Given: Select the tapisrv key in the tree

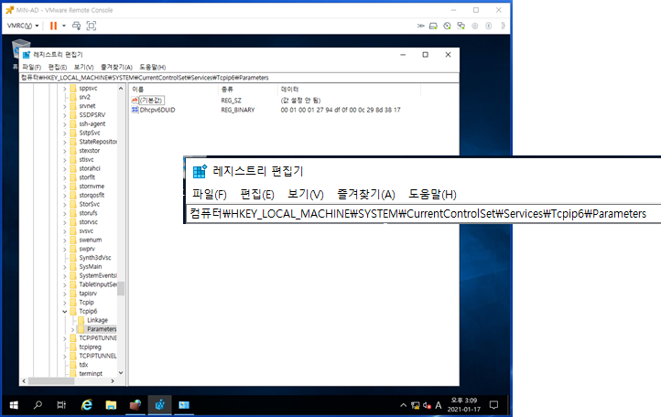Looking at the screenshot, I should pyautogui.click(x=88, y=294).
